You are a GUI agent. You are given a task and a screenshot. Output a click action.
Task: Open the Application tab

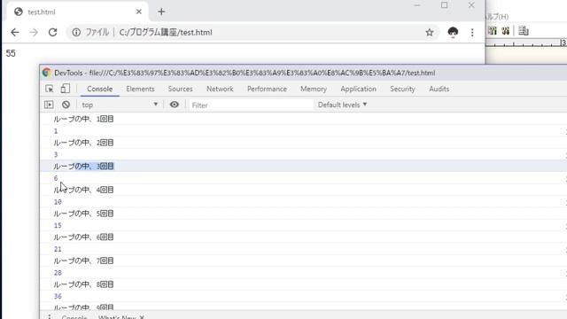click(358, 89)
